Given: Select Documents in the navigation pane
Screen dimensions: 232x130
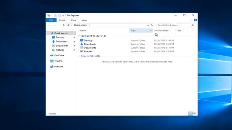Looking at the screenshot, I should (x=62, y=46).
